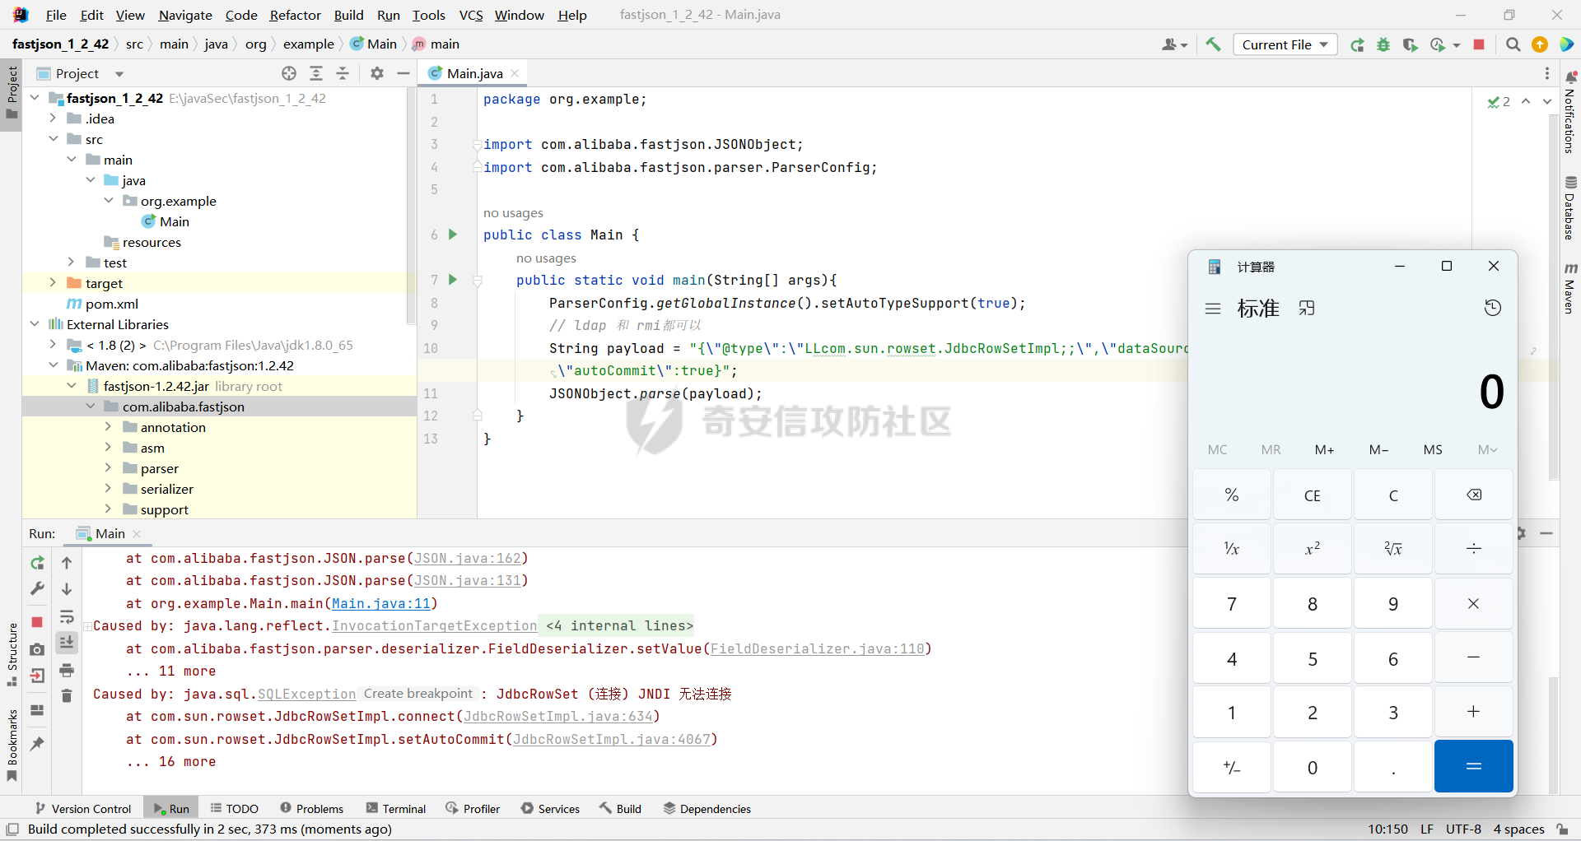This screenshot has height=841, width=1581.
Task: Open calculator history icon
Action: (x=1492, y=309)
